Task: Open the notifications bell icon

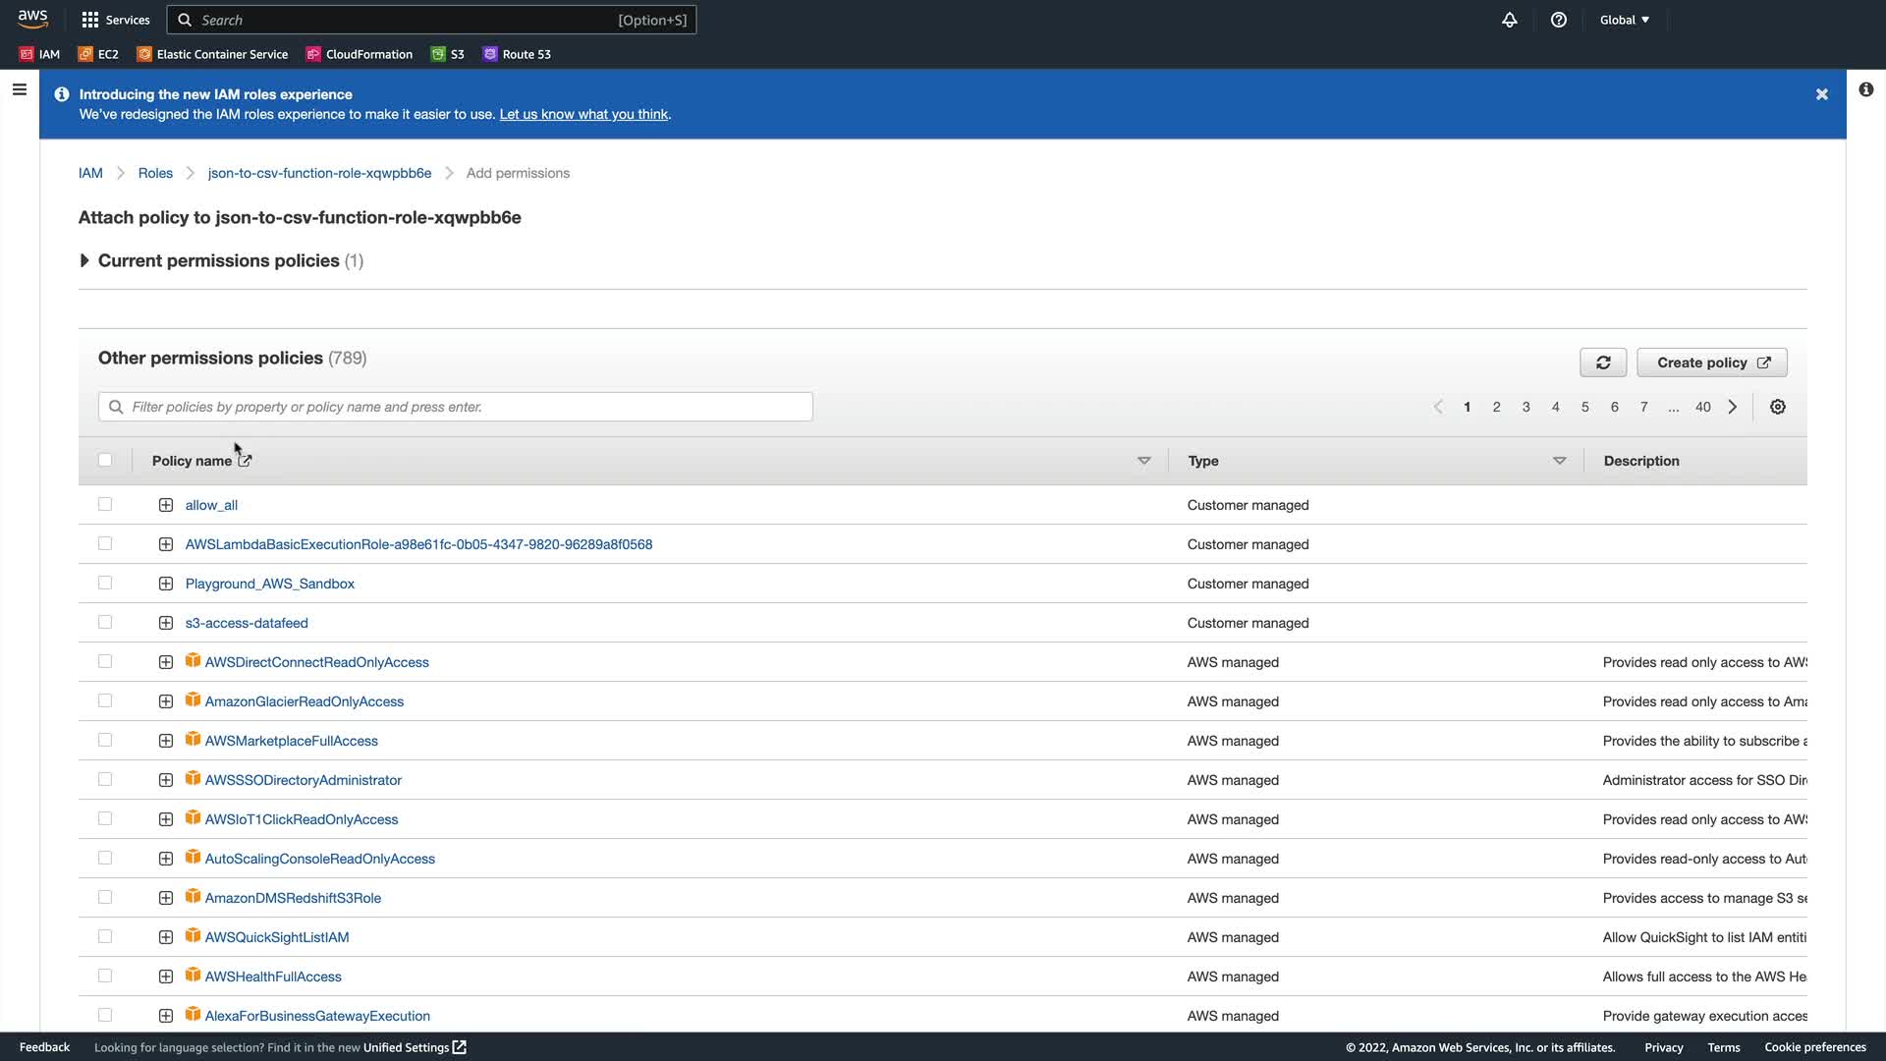Action: pos(1510,20)
